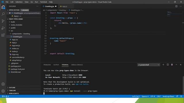Open package.json in the explorer
The width and height of the screenshot is (184, 103).
[16, 66]
